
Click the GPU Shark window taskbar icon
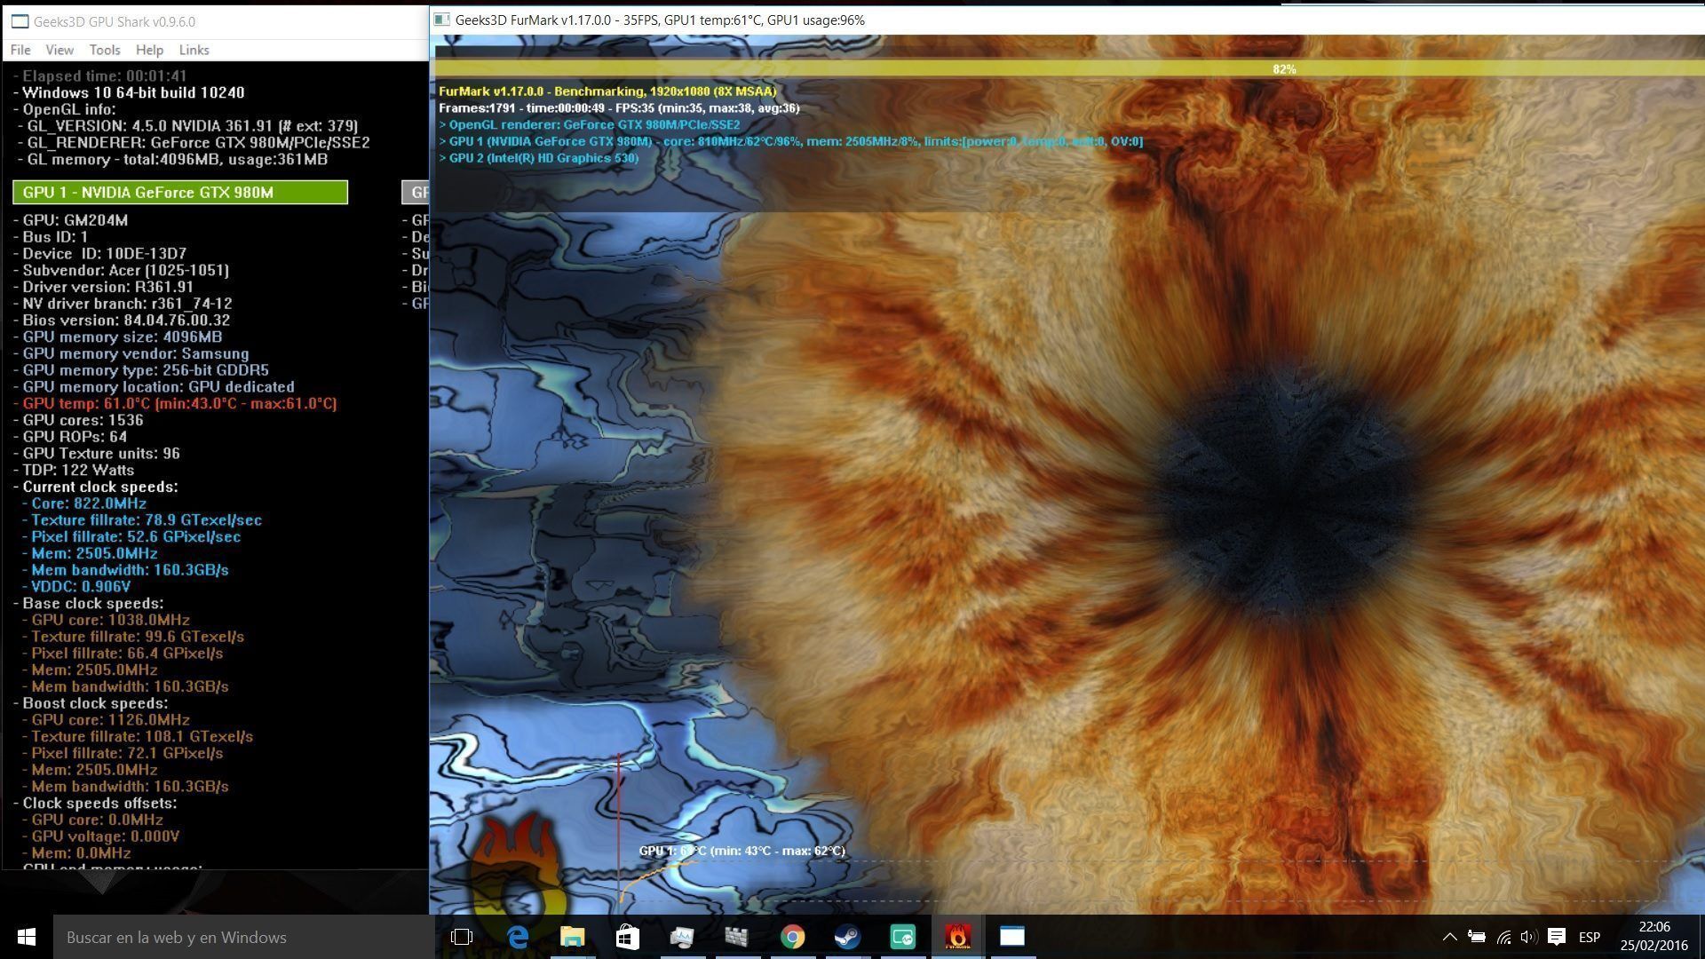point(1012,937)
